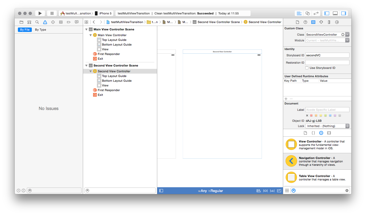Viewport: 366px width, 215px height.
Task: Switch to the By Type tab
Action: [40, 30]
